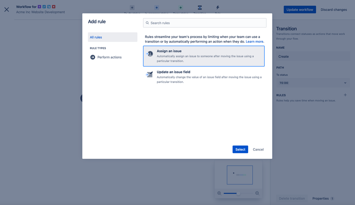Click the Update workflow button
The image size is (355, 205).
click(x=300, y=10)
